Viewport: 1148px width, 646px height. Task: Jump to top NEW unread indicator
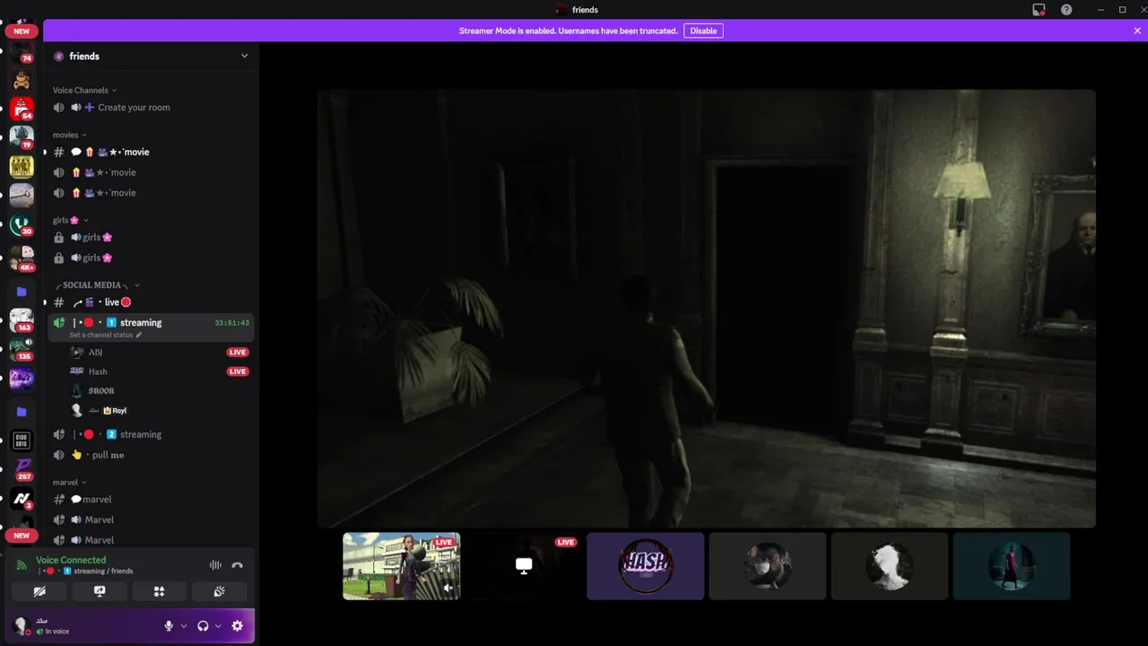point(22,31)
